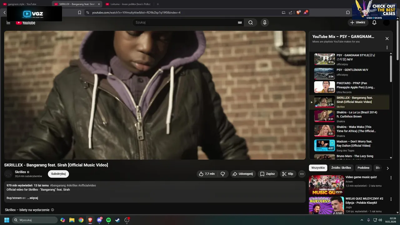Screen dimensions: 400x225
Task: Go to YouTube home via the logo
Action: click(26, 22)
